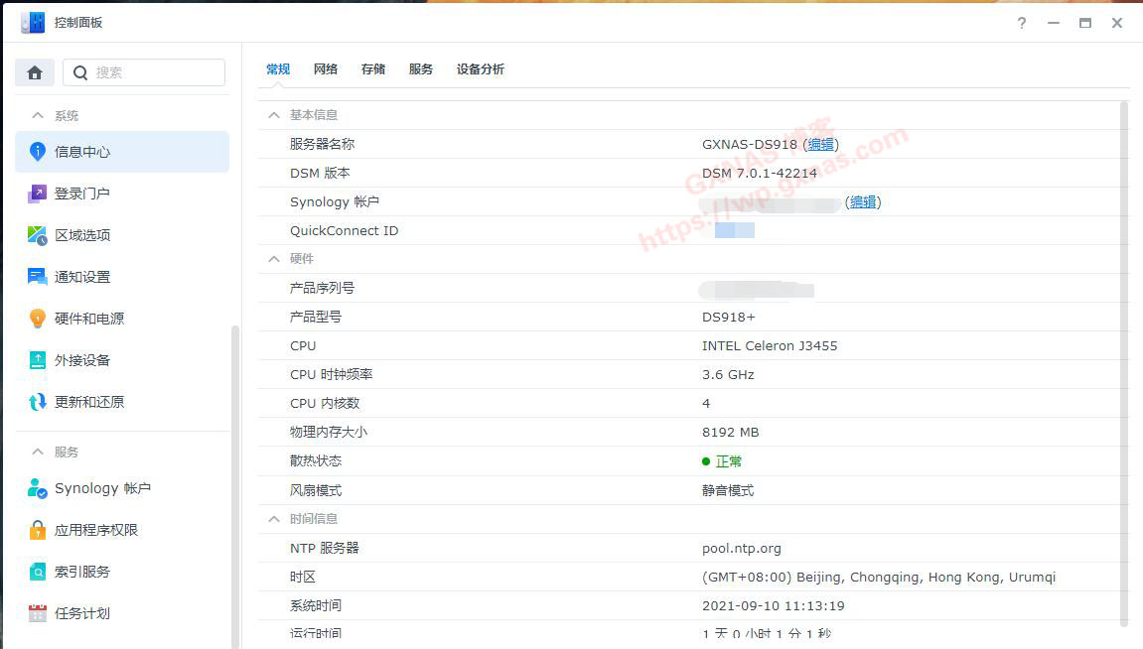This screenshot has height=649, width=1143.
Task: Click 编辑 link next to server name
Action: [x=820, y=145]
